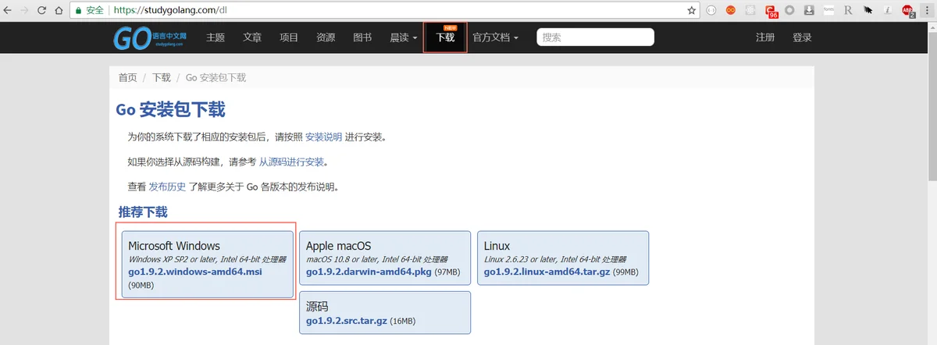Open the 资源 nav item
Viewport: 937px width, 345px height.
[x=326, y=37]
